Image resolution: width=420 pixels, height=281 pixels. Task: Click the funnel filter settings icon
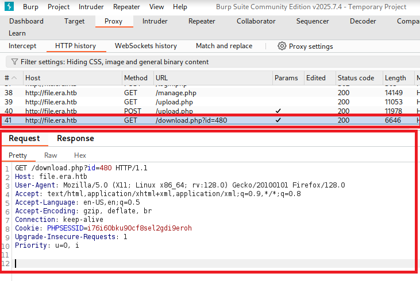pyautogui.click(x=14, y=62)
